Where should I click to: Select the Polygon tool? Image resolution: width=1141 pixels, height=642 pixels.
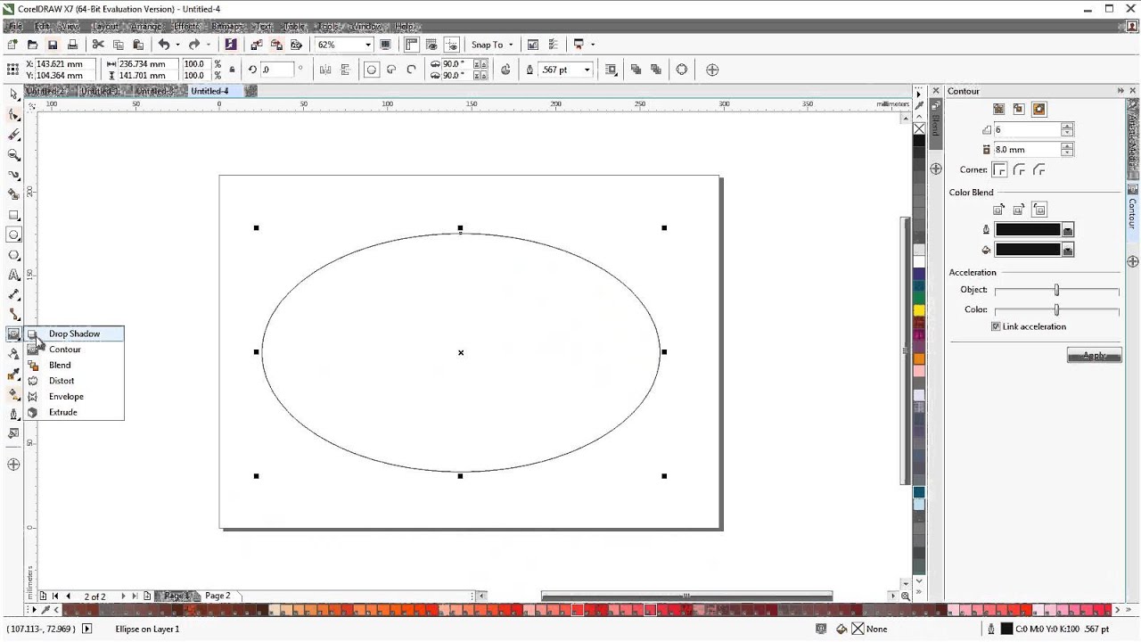13,255
